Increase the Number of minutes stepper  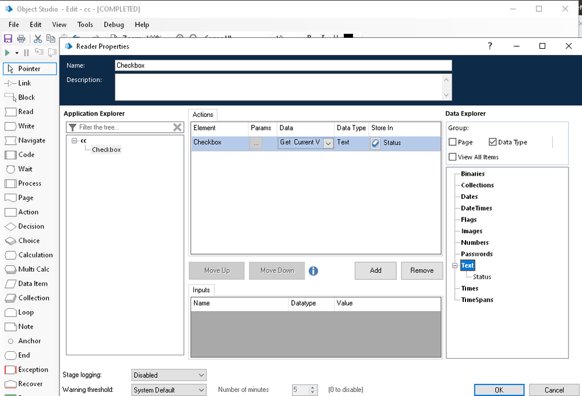(x=313, y=387)
